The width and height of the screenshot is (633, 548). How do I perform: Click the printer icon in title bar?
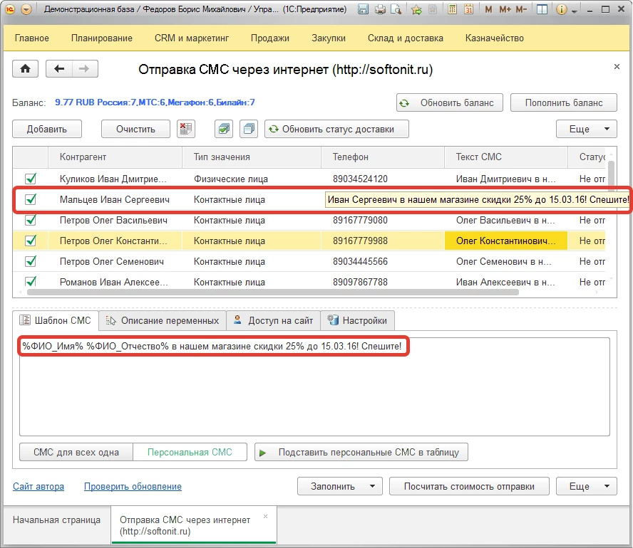(380, 10)
